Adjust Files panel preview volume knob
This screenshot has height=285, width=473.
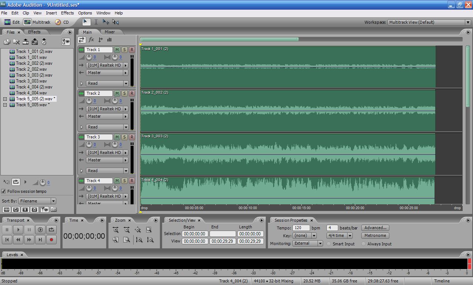pyautogui.click(x=43, y=182)
